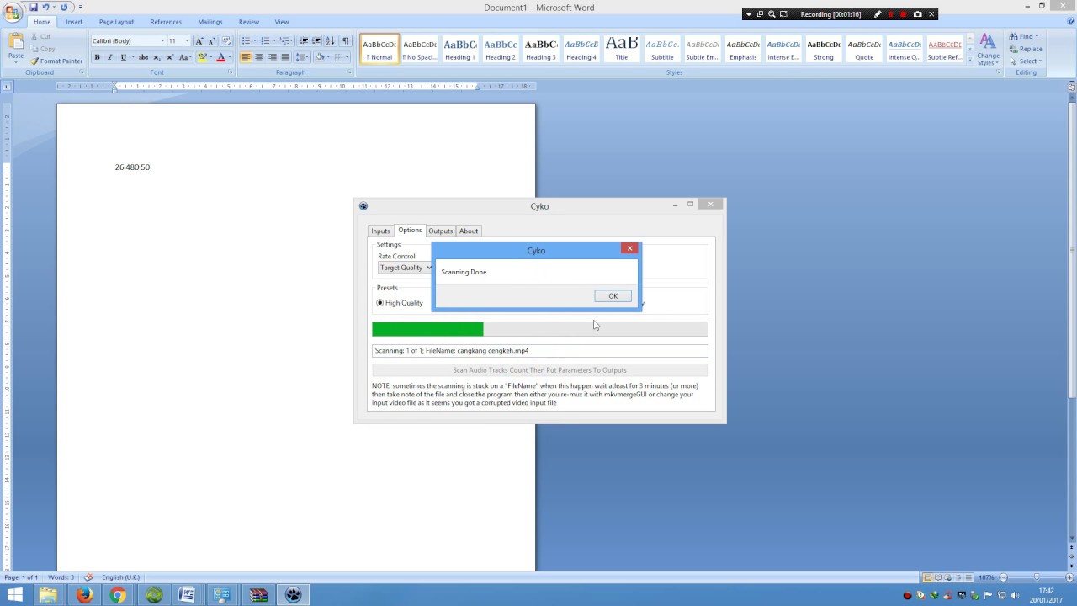The height and width of the screenshot is (606, 1077).
Task: Select Justify alignment
Action: [x=285, y=57]
